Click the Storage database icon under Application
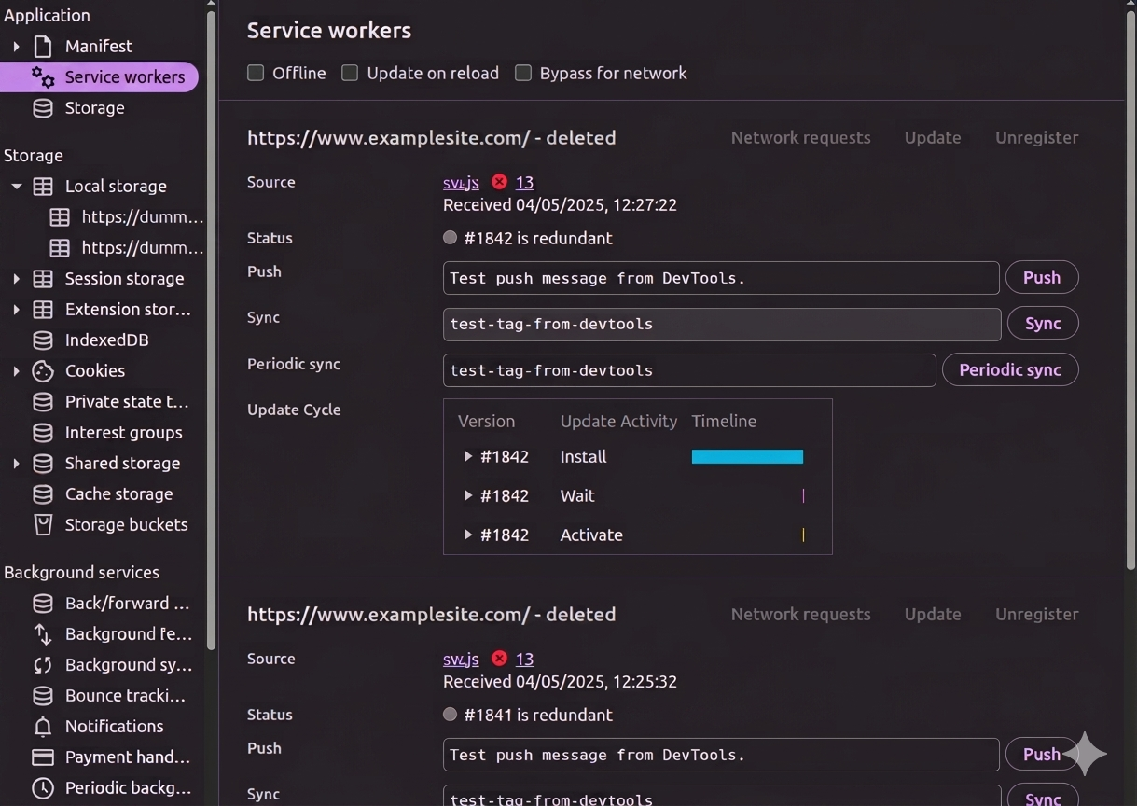Screen dimensions: 1137x806 [43, 107]
